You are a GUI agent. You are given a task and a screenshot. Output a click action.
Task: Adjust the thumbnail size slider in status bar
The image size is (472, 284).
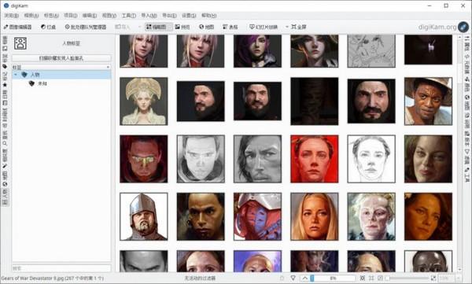tap(407, 278)
